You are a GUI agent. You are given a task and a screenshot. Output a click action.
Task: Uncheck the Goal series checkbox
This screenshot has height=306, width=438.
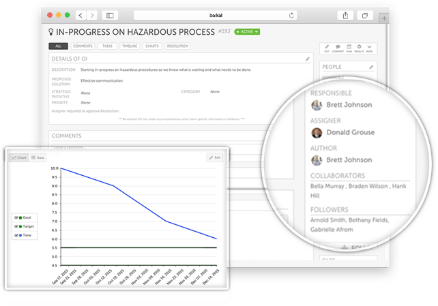click(x=16, y=217)
